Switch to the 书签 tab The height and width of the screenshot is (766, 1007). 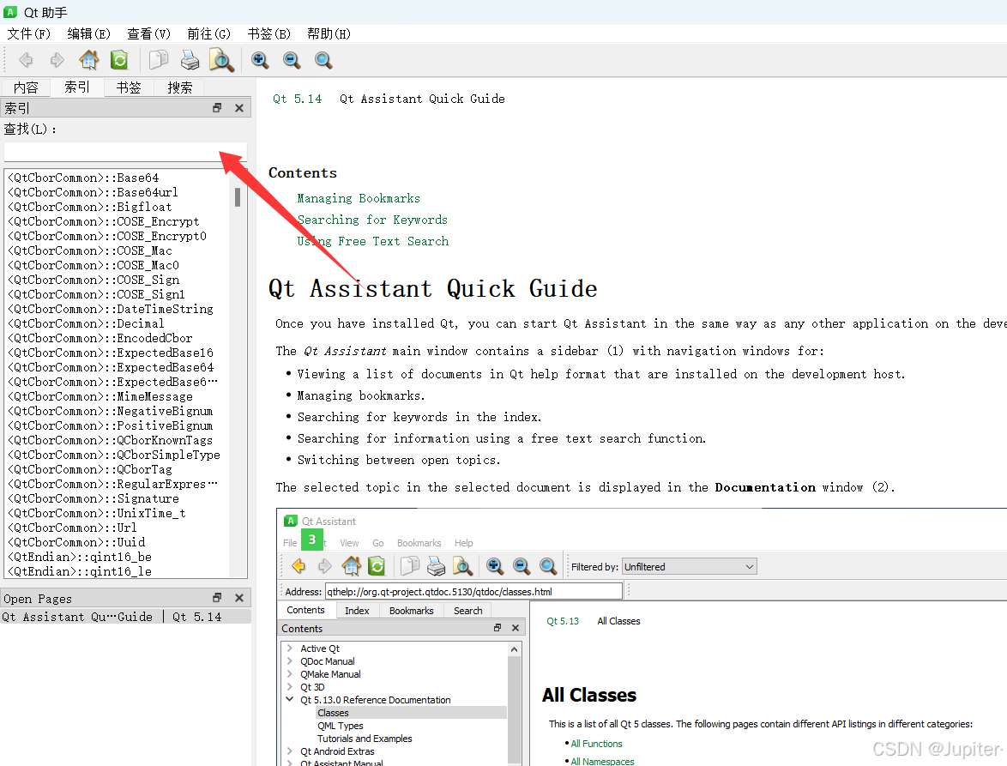(129, 87)
